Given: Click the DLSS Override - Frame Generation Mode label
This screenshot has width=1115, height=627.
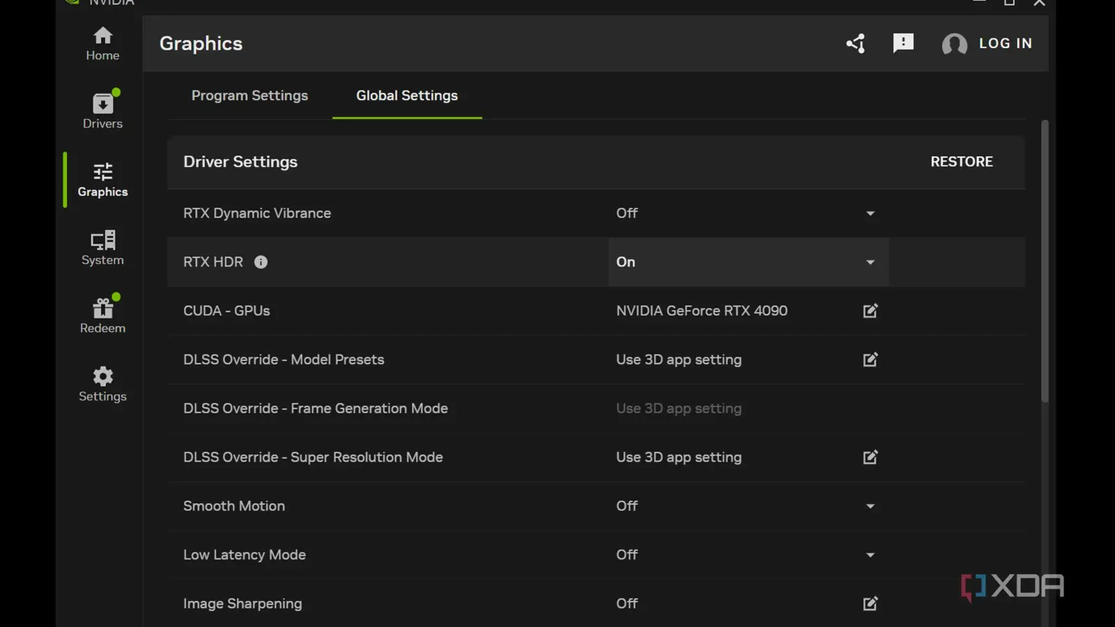Looking at the screenshot, I should click(x=316, y=408).
